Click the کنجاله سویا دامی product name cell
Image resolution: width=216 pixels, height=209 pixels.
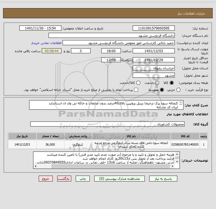point(131,144)
